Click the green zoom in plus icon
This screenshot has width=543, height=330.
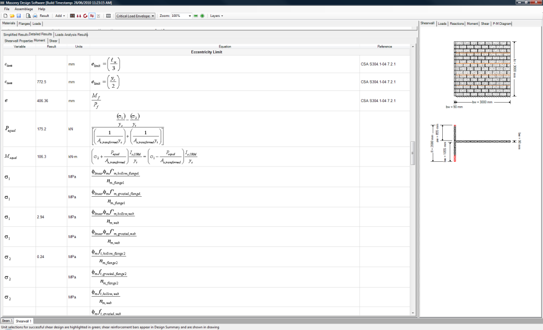203,16
